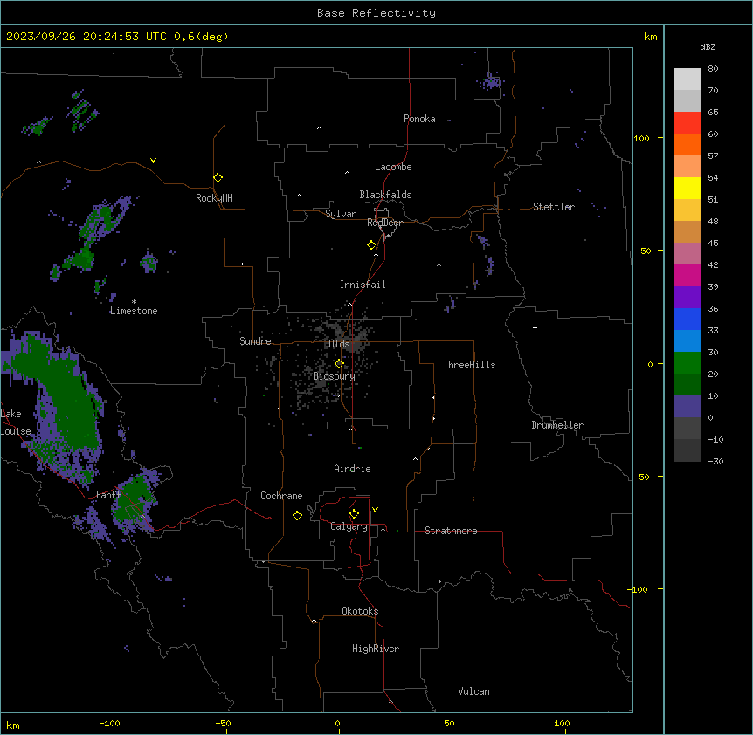This screenshot has height=735, width=753.
Task: Click the small purple echo northeast of Ponoka
Action: point(491,81)
